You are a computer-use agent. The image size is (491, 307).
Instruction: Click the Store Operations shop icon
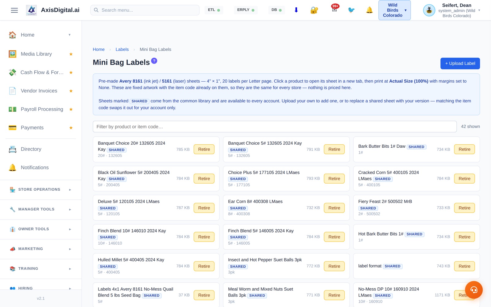pyautogui.click(x=13, y=190)
